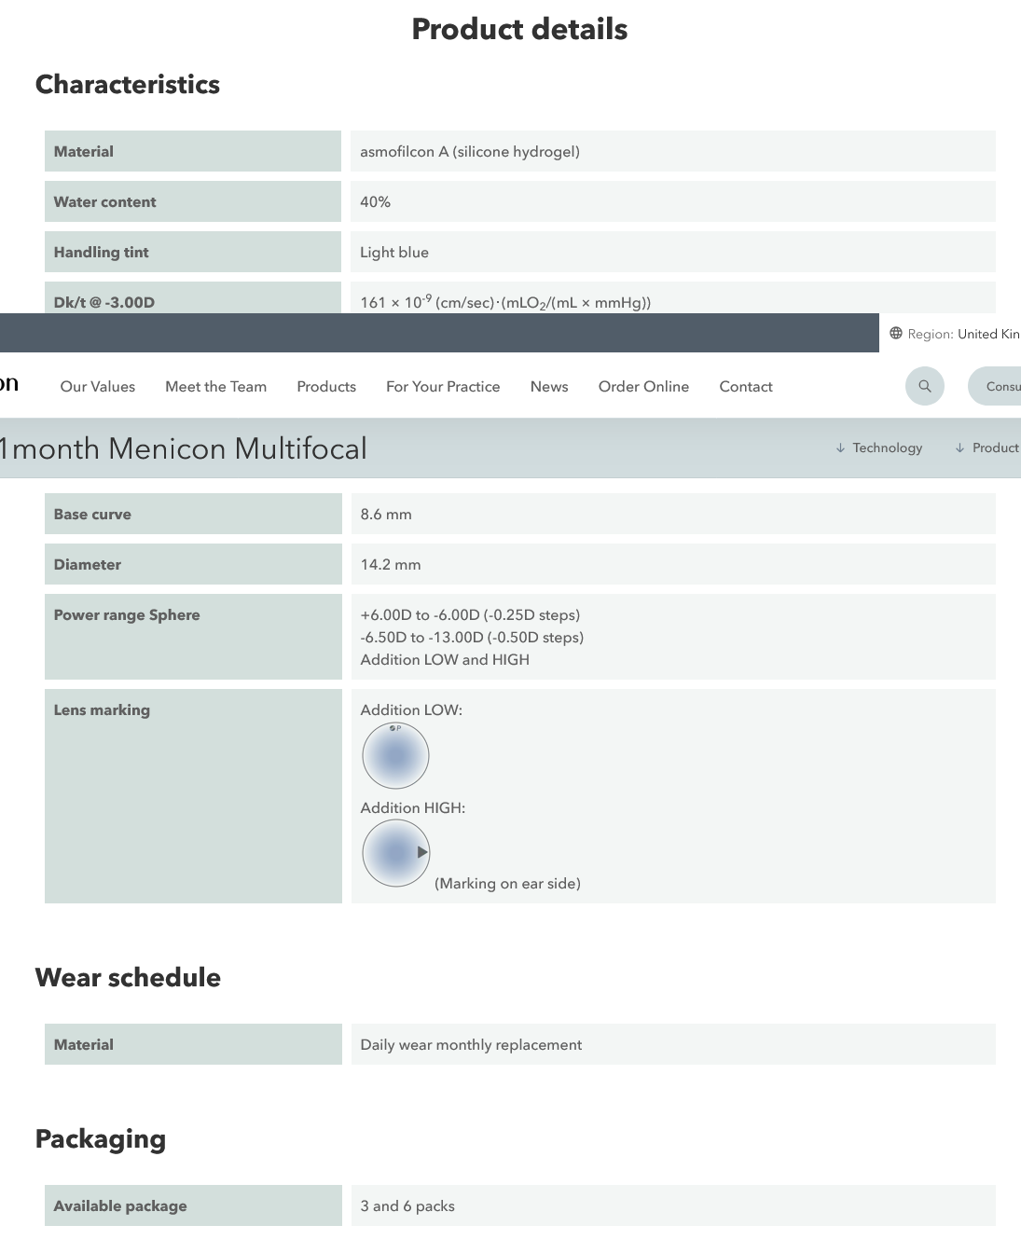The image size is (1021, 1253).
Task: Open Region United Kingdom selector
Action: [x=955, y=334]
